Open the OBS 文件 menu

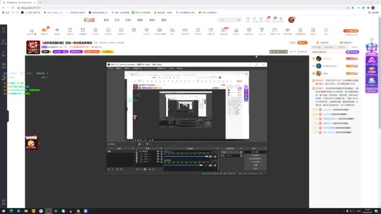point(110,68)
